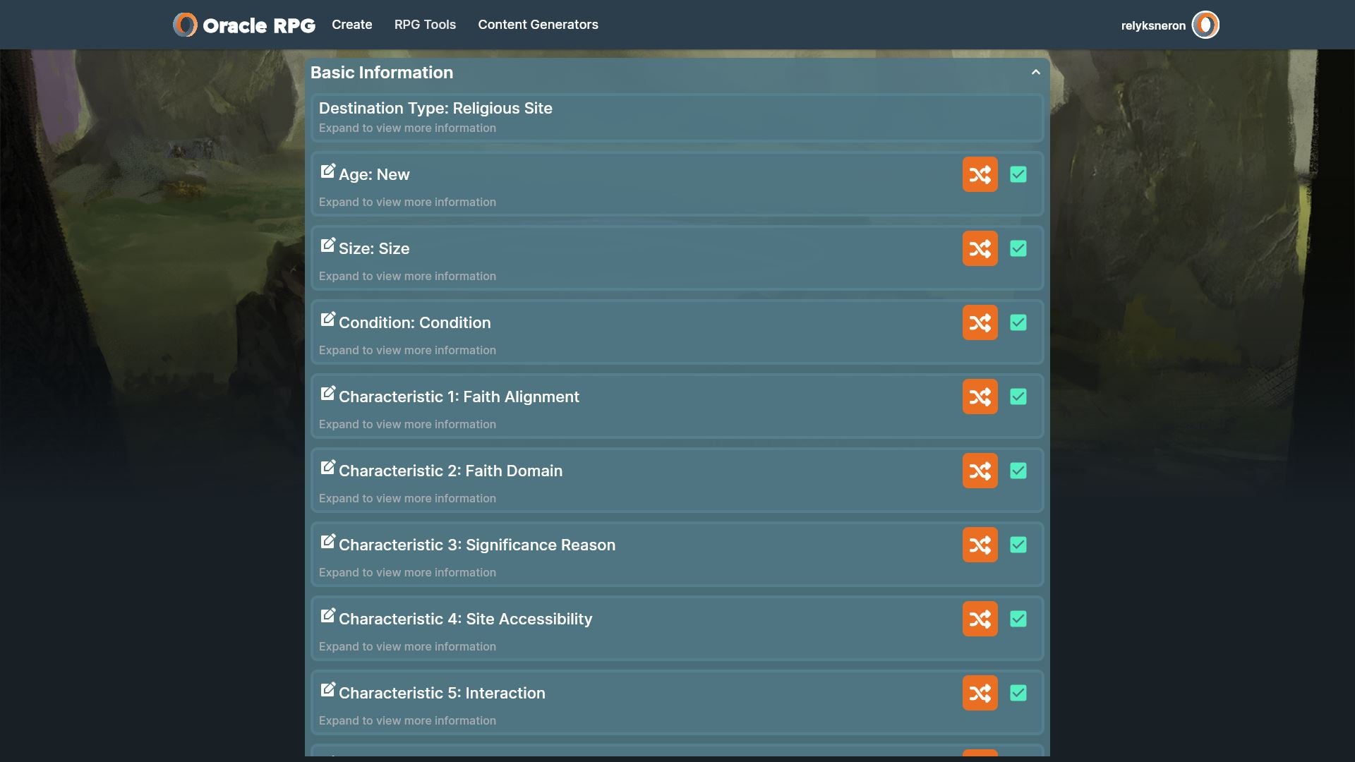The height and width of the screenshot is (762, 1355).
Task: Go to the Oracle RPG home logo
Action: point(244,25)
